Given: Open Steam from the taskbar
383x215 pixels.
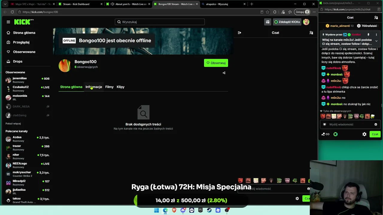Looking at the screenshot, I should [x=209, y=210].
